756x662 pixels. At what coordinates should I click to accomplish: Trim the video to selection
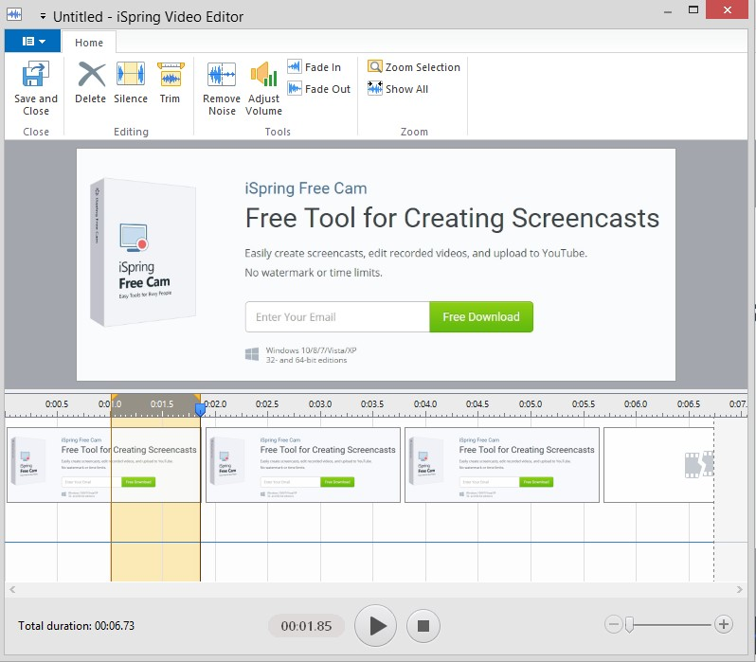click(x=170, y=82)
